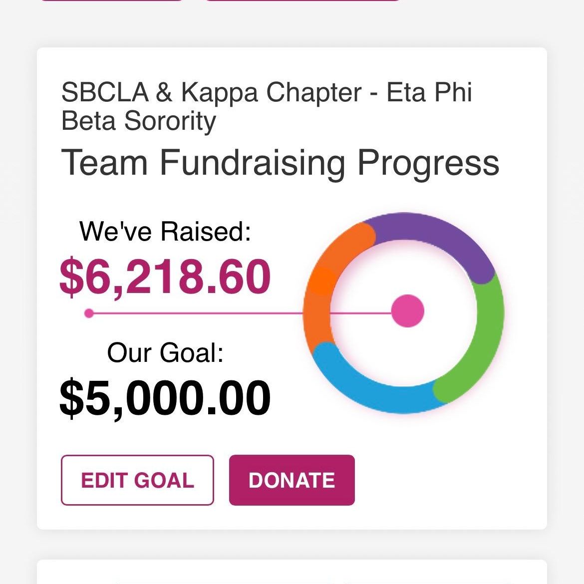Select the "Our Goal:" label
Image resolution: width=584 pixels, height=584 pixels.
[x=165, y=352]
